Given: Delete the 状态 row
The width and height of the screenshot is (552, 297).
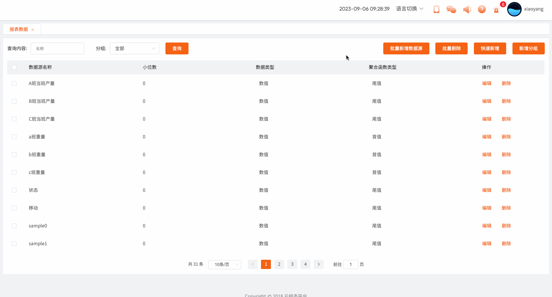Looking at the screenshot, I should (x=506, y=190).
